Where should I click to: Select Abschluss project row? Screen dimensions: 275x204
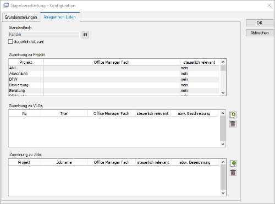click(114, 74)
